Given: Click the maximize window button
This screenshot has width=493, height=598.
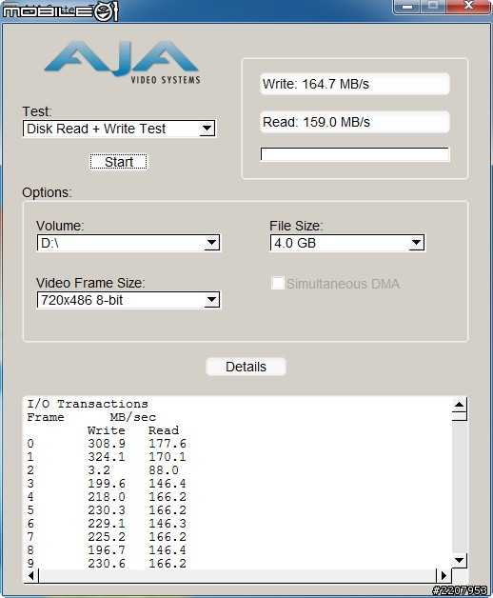Looking at the screenshot, I should (433, 6).
